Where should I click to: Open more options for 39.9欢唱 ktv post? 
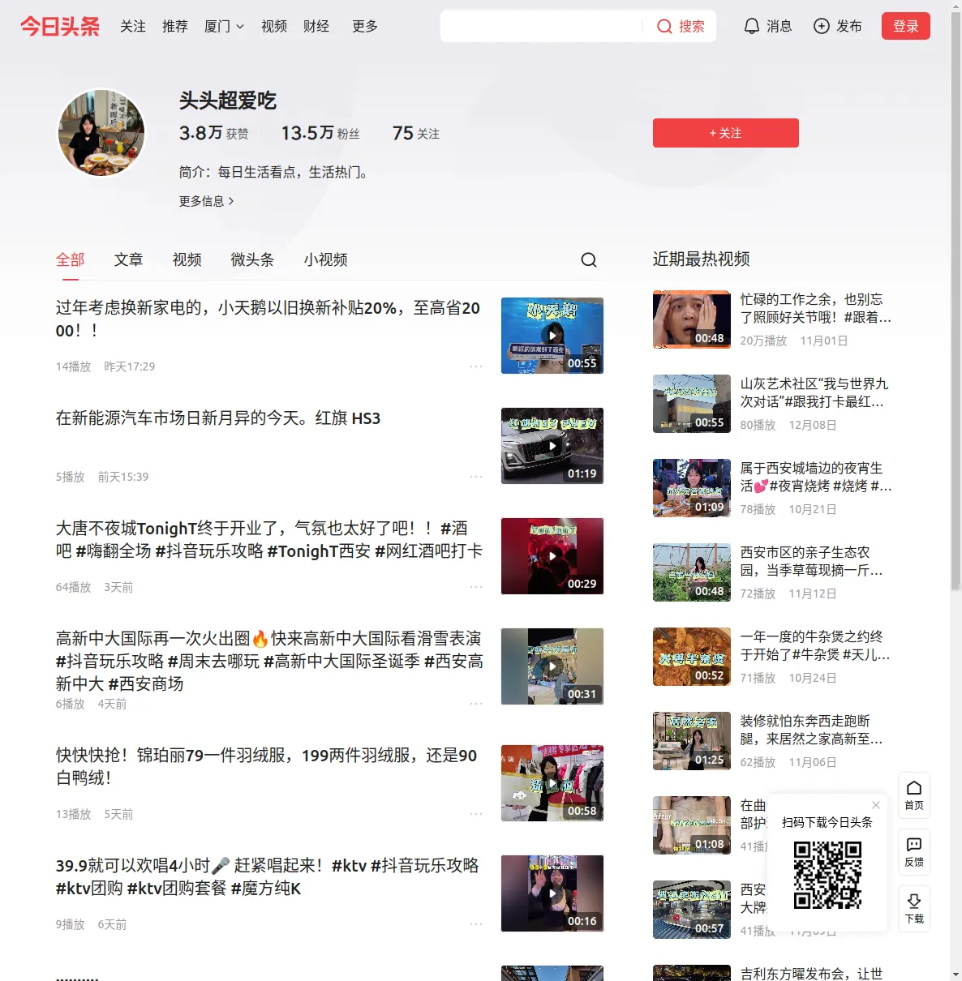[x=476, y=924]
